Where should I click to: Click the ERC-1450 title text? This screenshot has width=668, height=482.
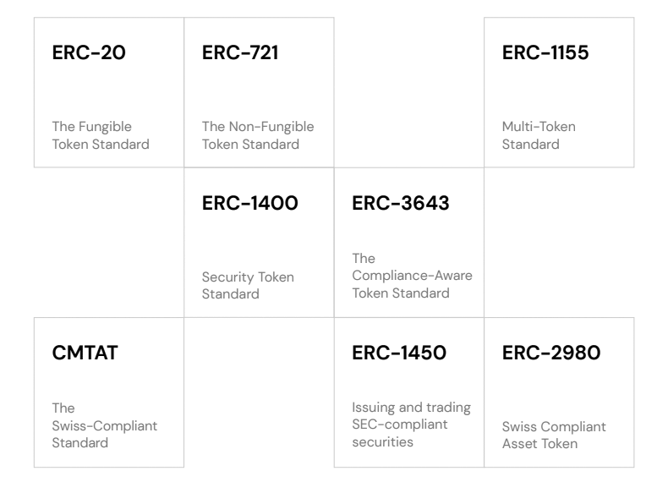click(x=399, y=353)
